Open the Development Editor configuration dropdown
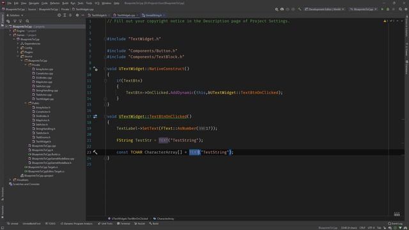 point(325,9)
